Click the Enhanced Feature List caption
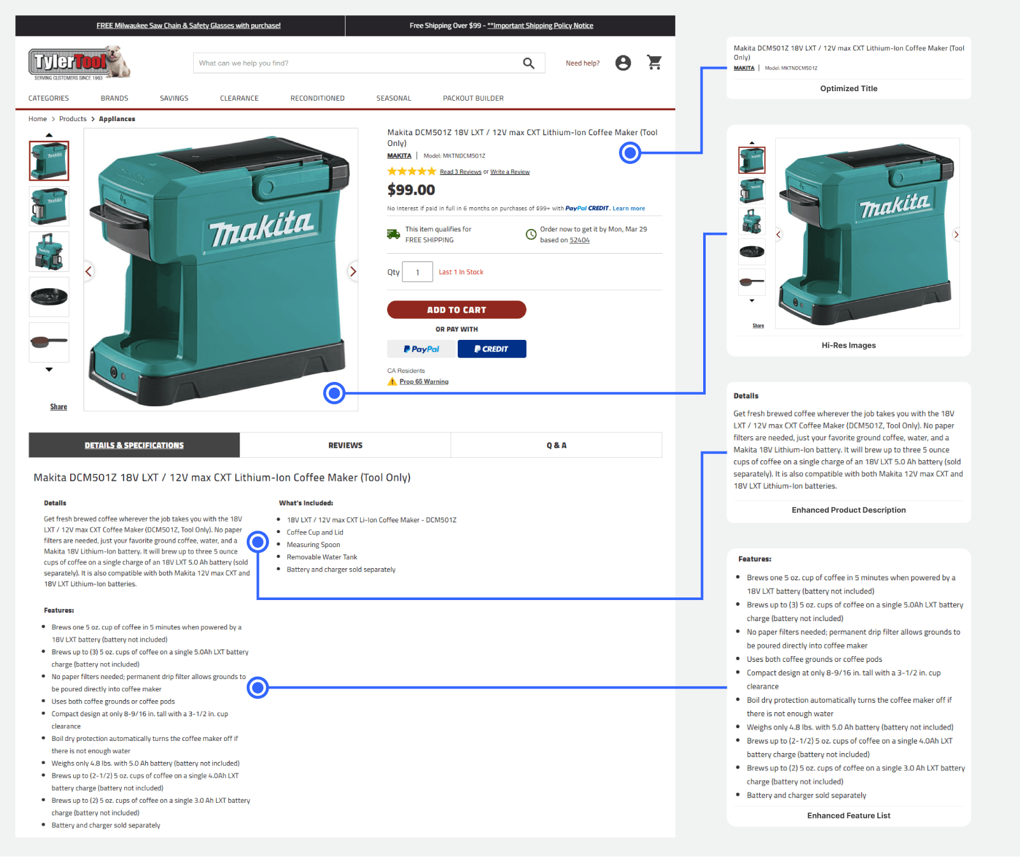 click(849, 816)
